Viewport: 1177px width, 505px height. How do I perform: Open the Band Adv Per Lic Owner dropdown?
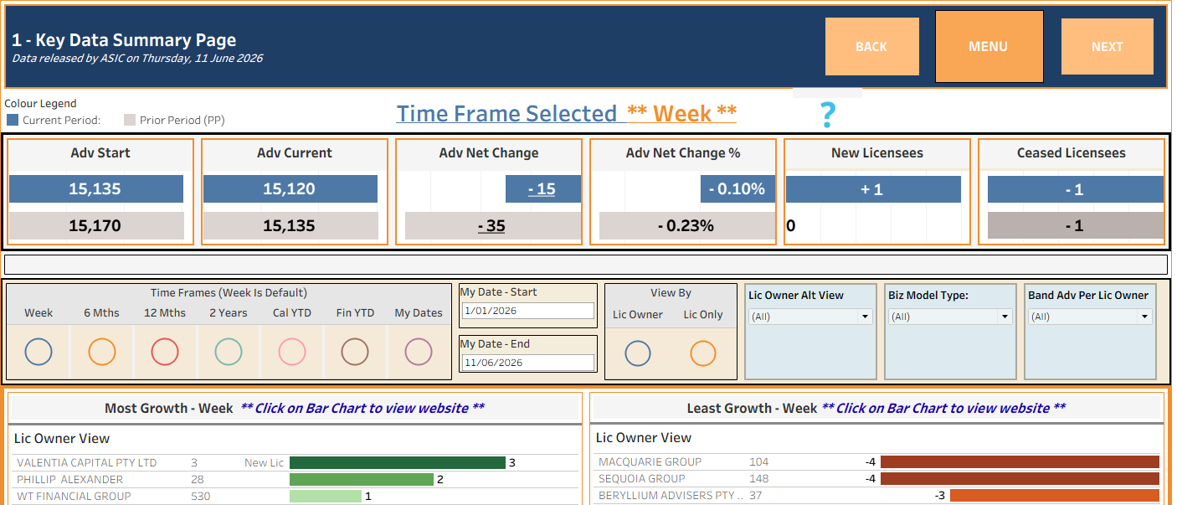1090,317
